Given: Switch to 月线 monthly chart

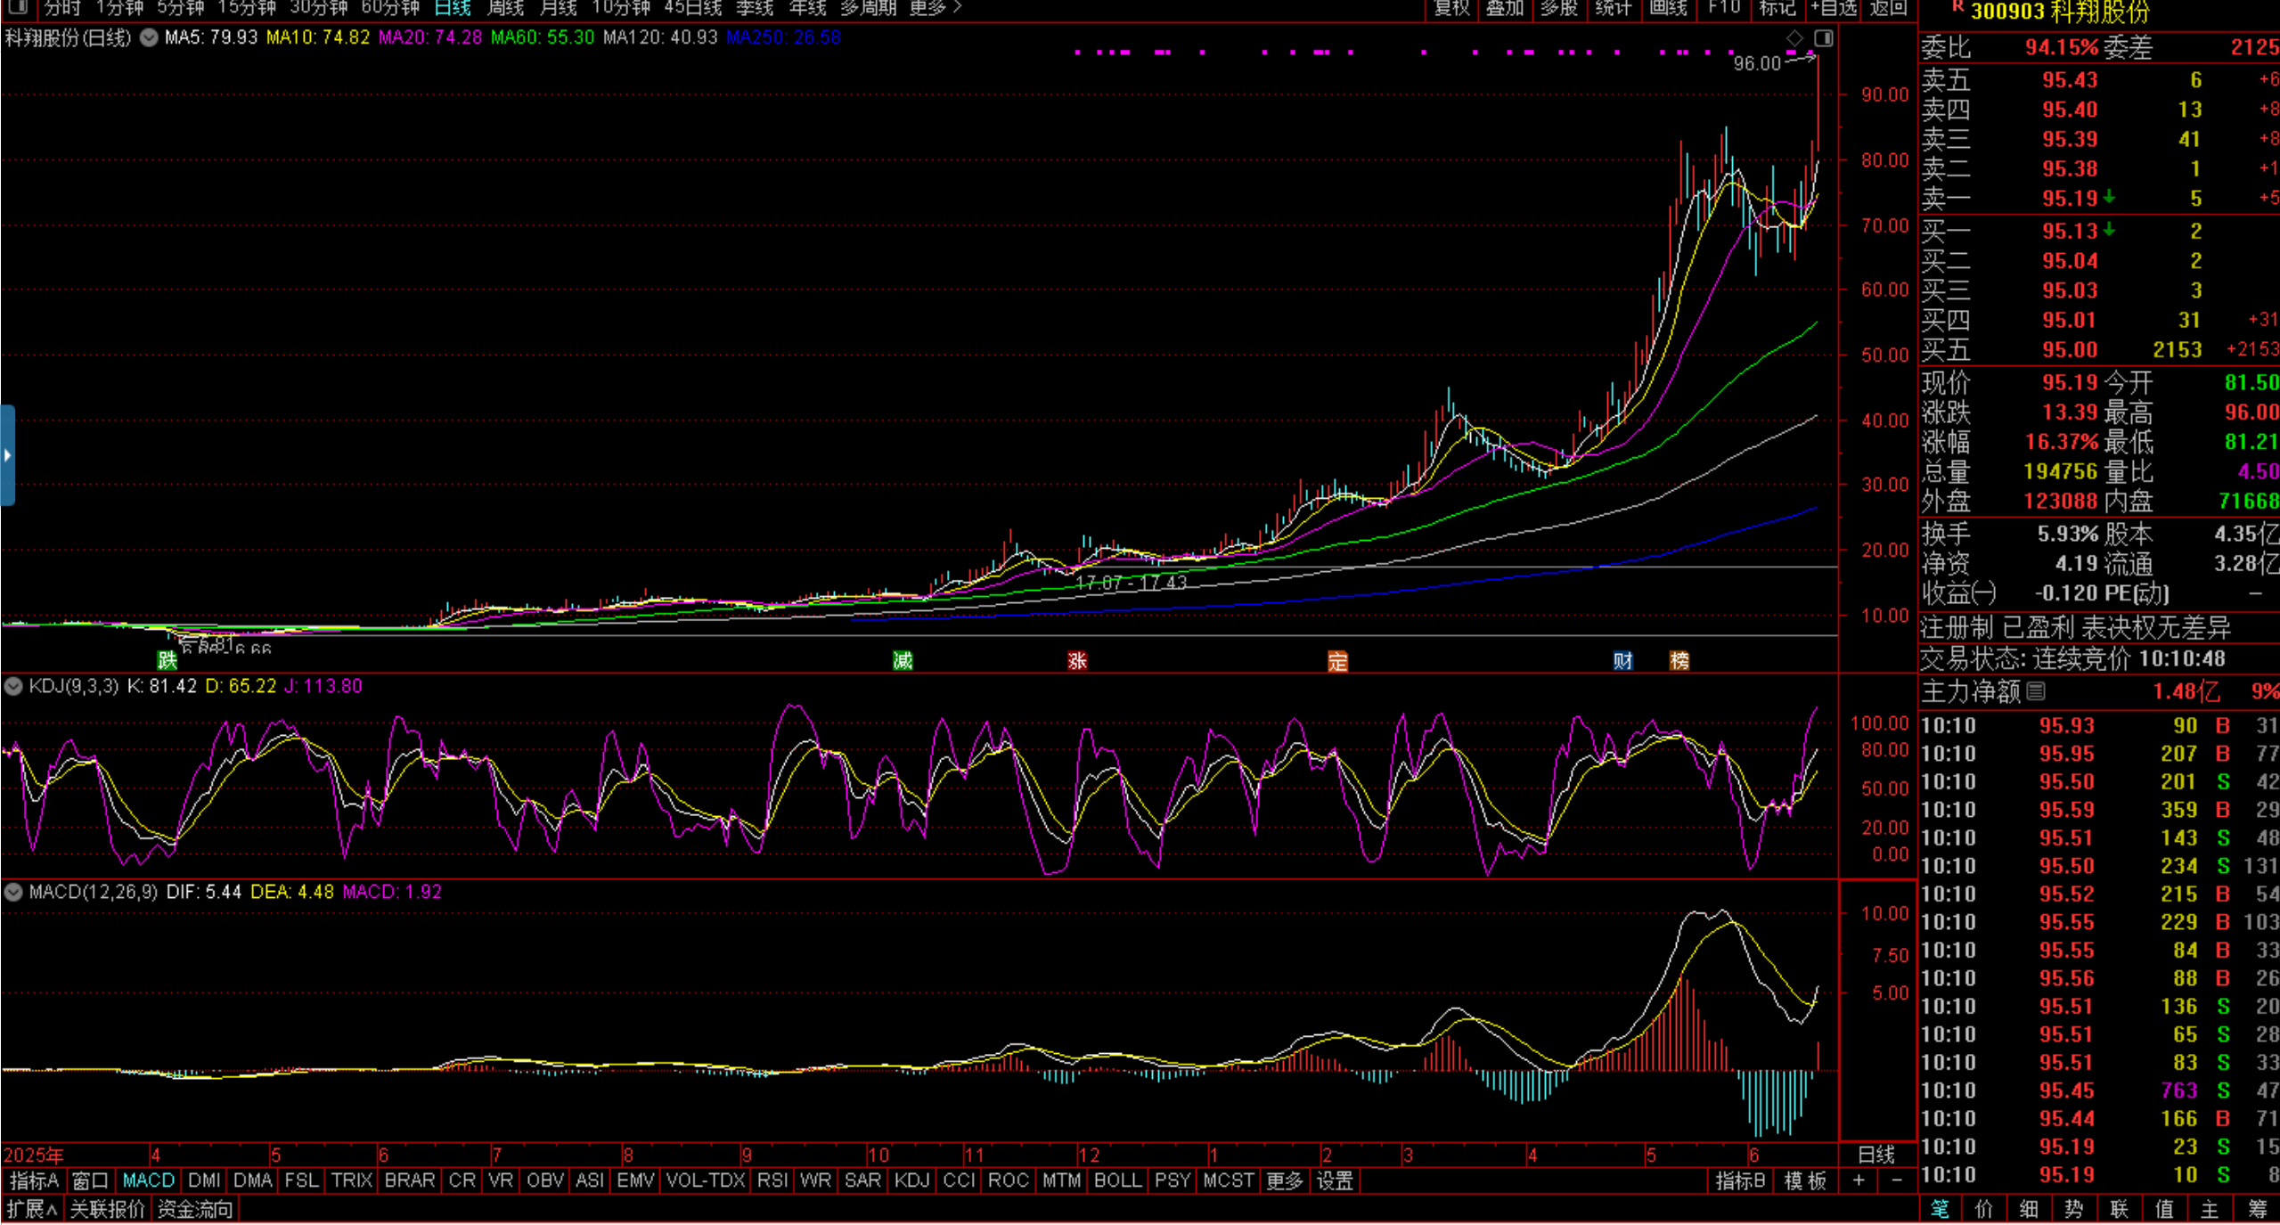Looking at the screenshot, I should click(559, 8).
